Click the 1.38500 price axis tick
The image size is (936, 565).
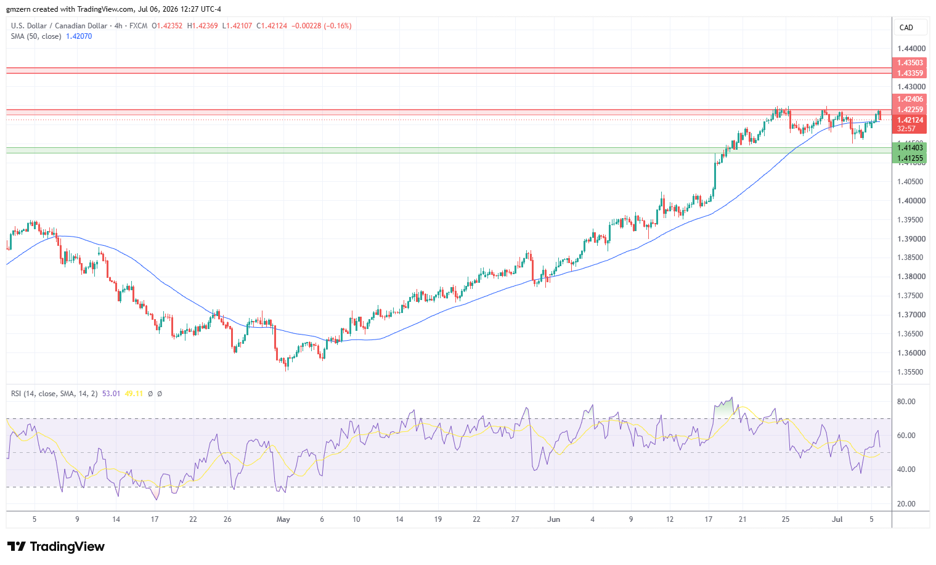point(911,258)
